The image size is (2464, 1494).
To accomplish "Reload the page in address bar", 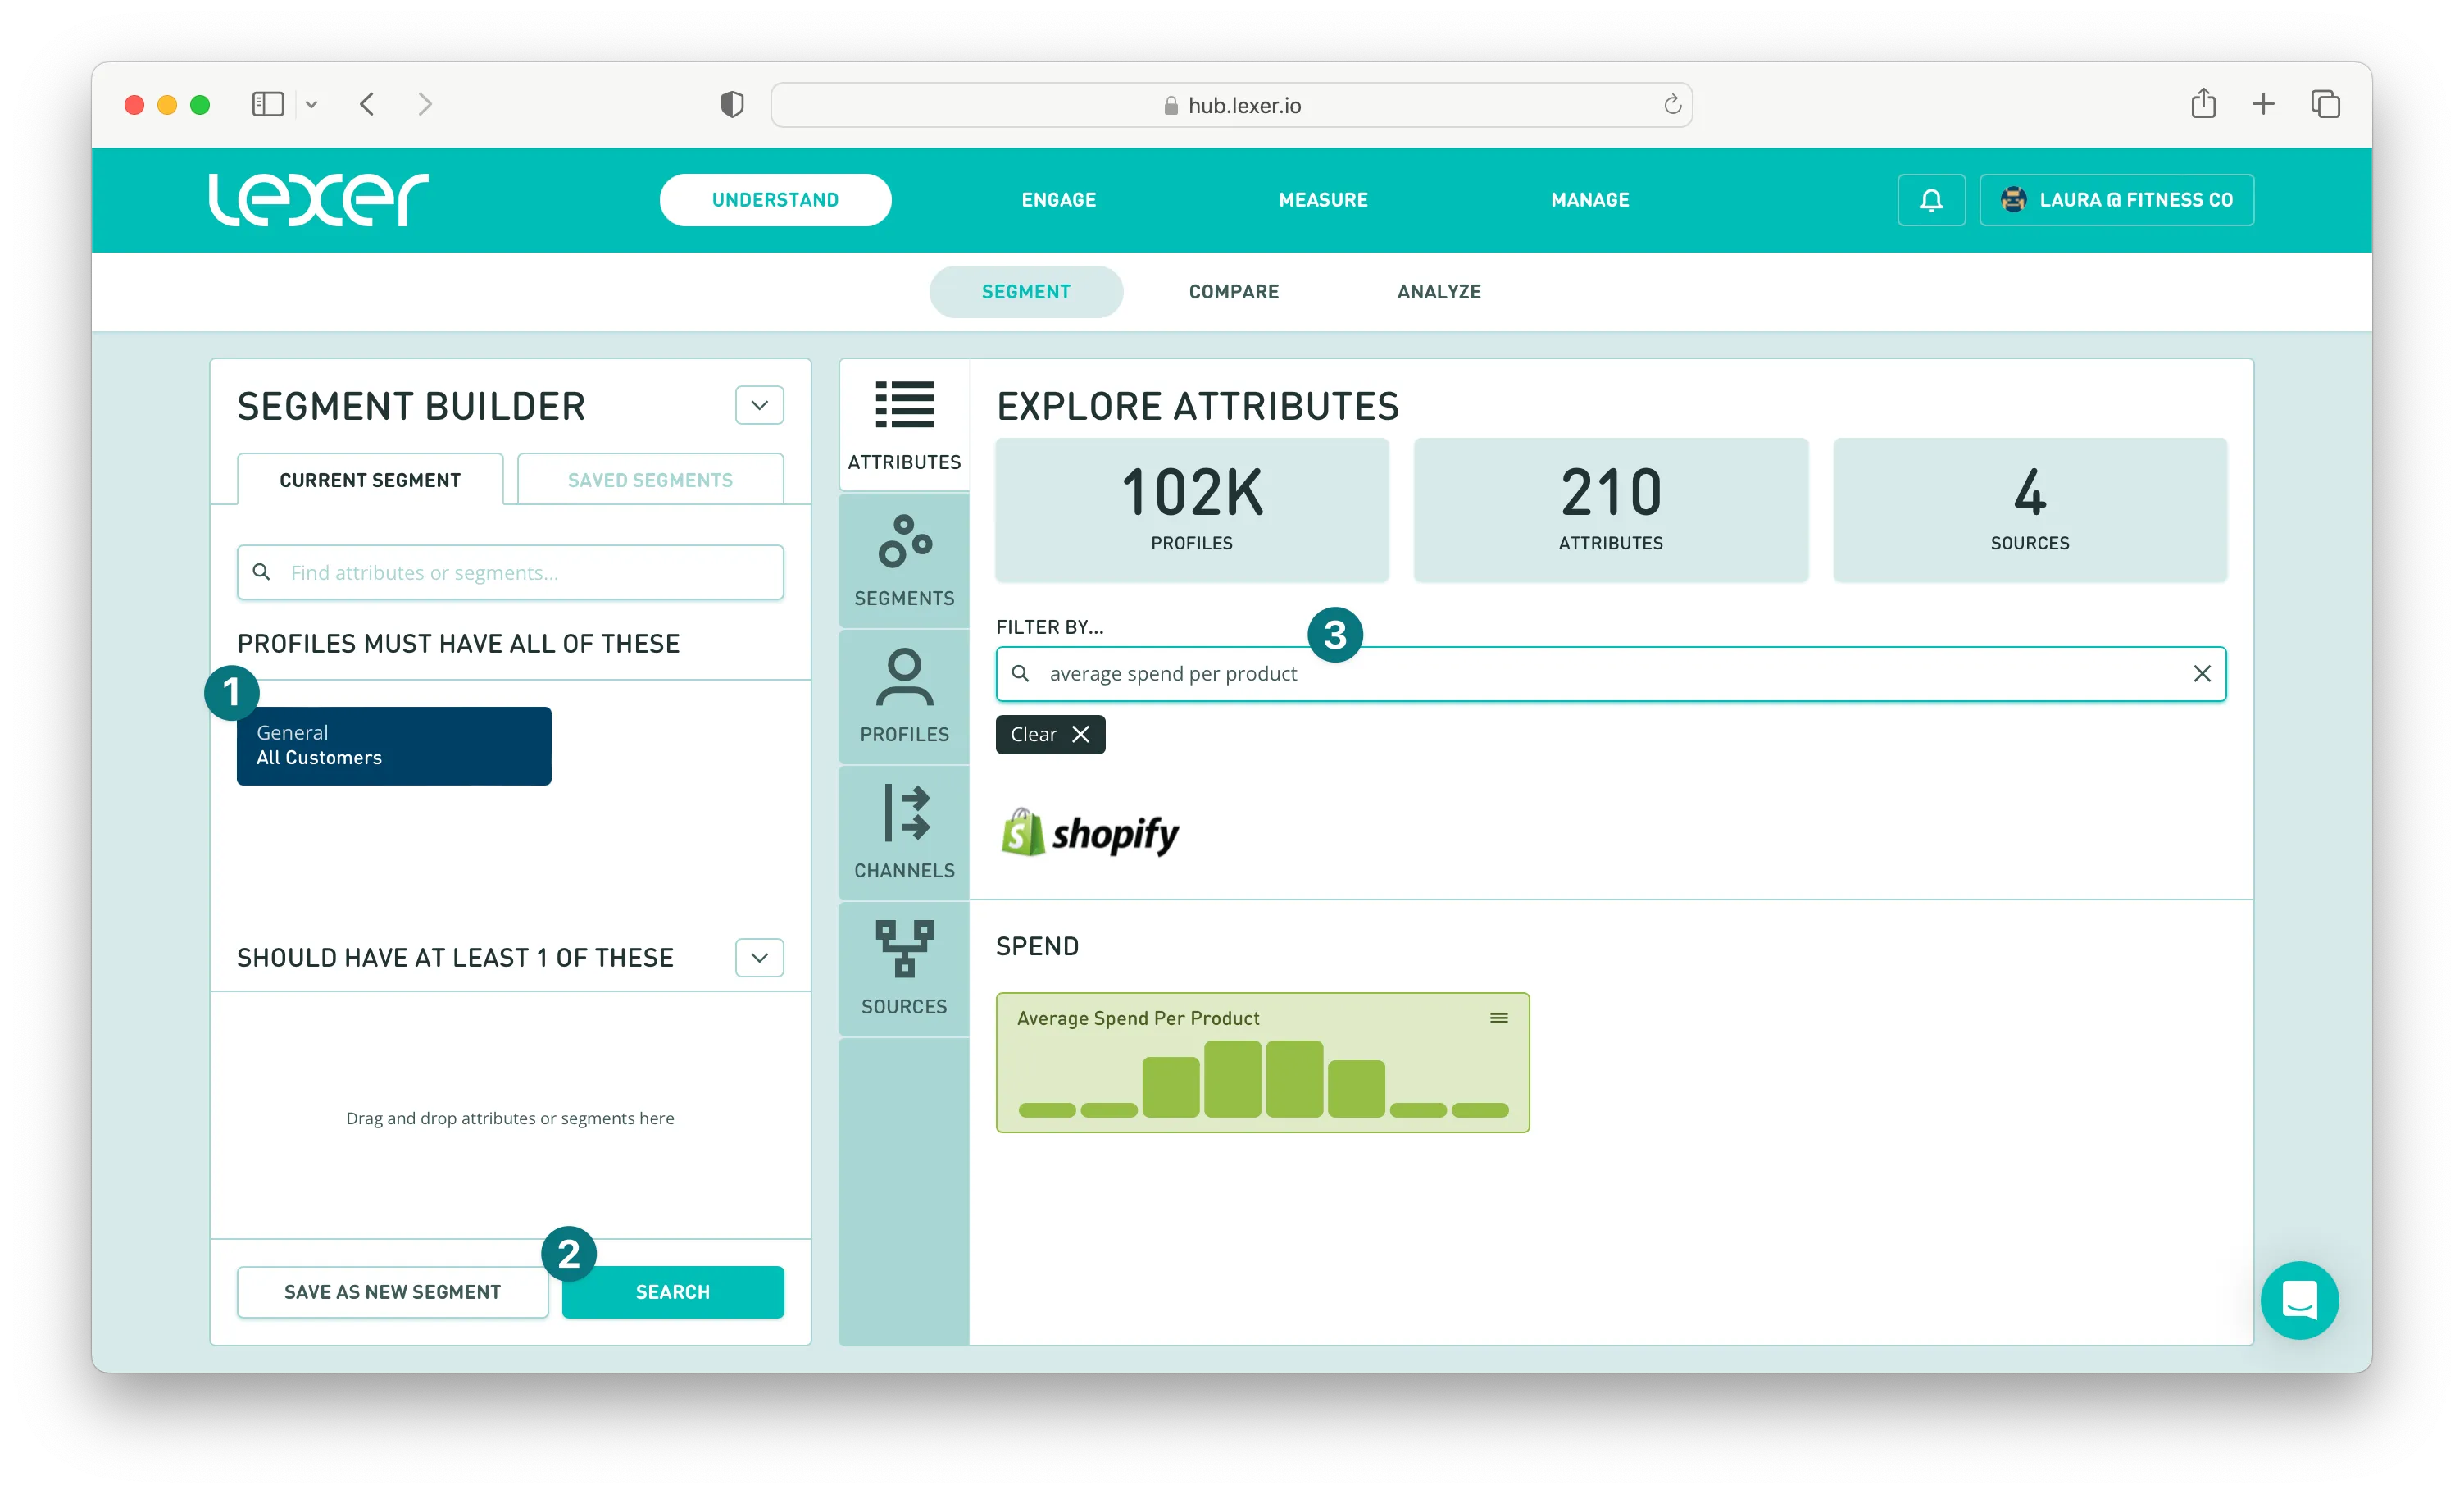I will pos(1672,105).
